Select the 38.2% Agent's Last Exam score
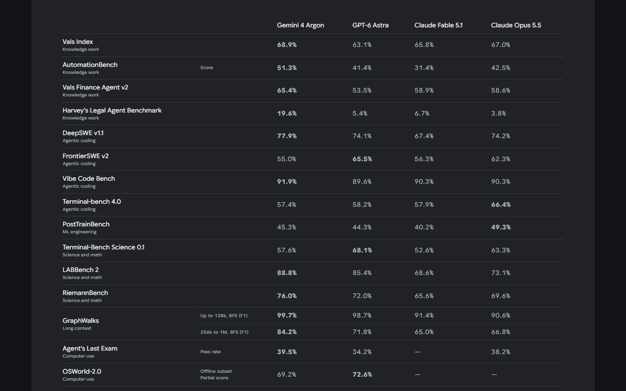The width and height of the screenshot is (626, 391). point(501,352)
